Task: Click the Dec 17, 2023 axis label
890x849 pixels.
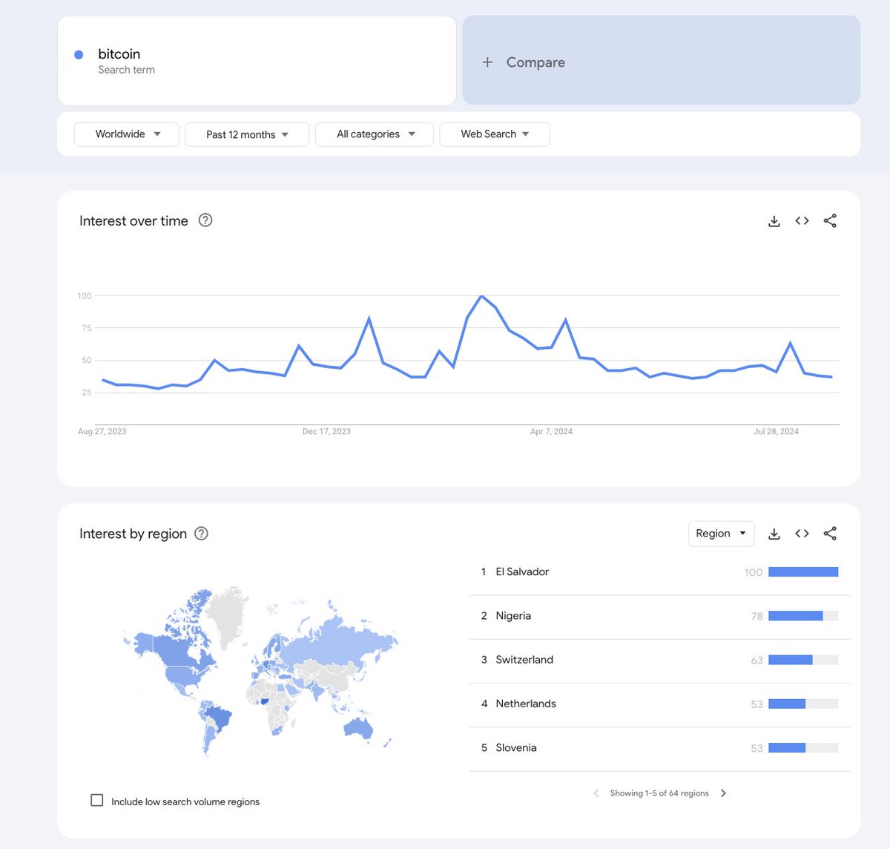Action: (x=326, y=431)
